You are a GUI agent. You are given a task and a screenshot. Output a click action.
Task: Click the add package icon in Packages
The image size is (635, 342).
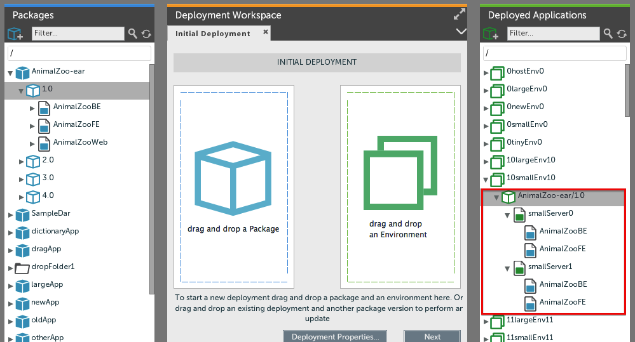(x=15, y=34)
